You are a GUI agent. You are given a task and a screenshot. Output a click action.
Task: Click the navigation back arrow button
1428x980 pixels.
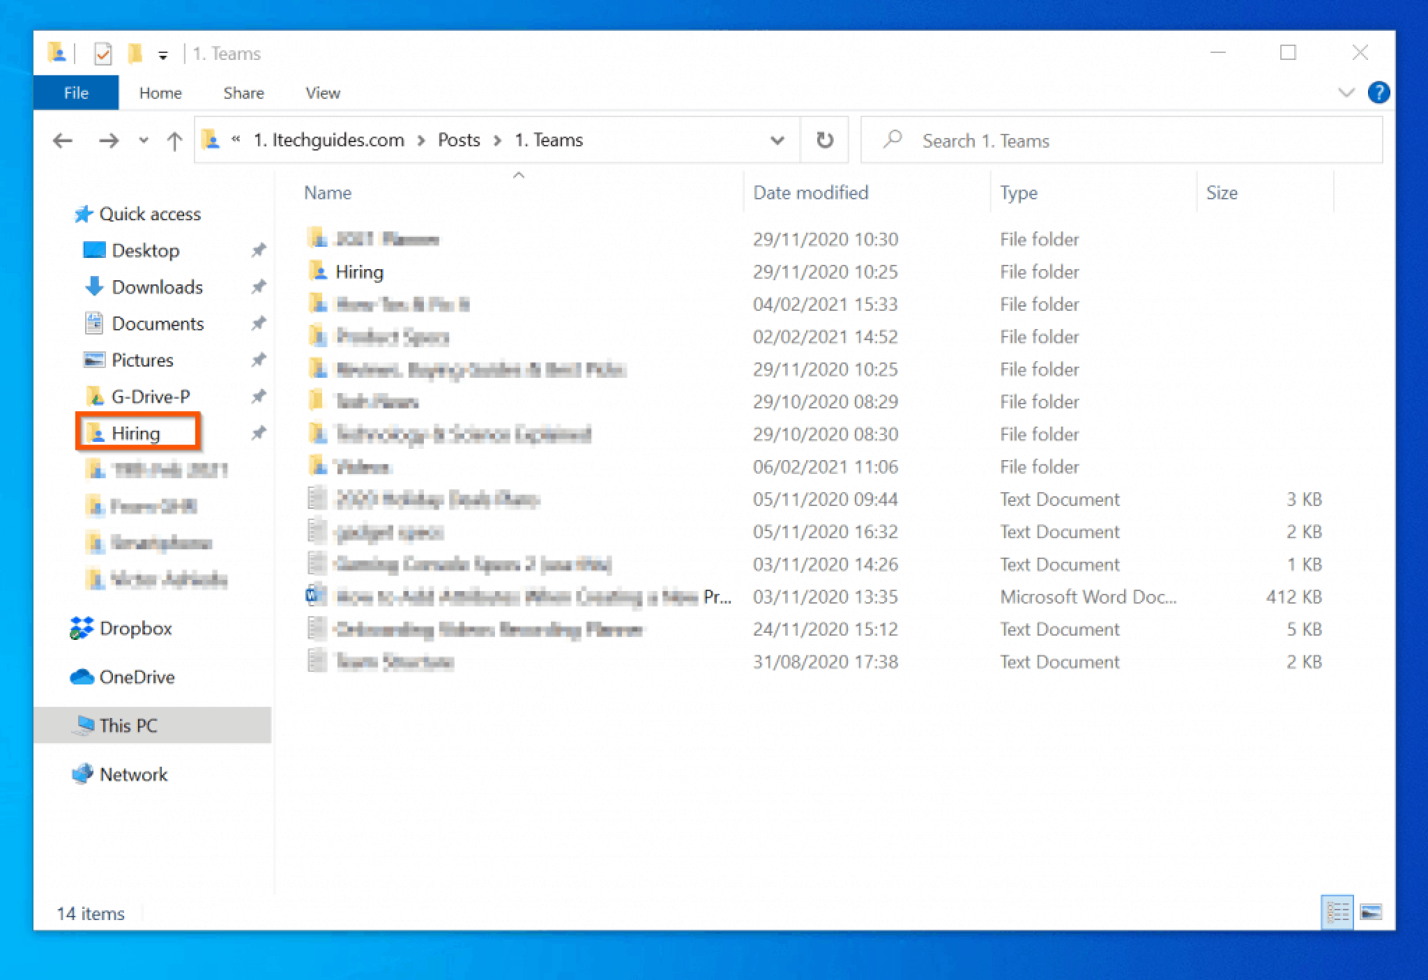(x=63, y=139)
